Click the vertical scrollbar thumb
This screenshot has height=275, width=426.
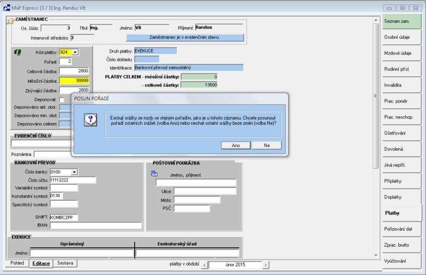tap(376, 96)
